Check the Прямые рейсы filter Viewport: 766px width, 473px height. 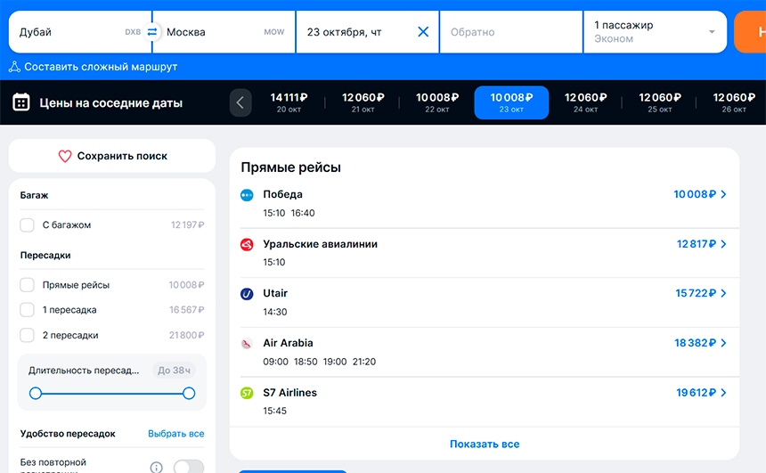[x=28, y=285]
